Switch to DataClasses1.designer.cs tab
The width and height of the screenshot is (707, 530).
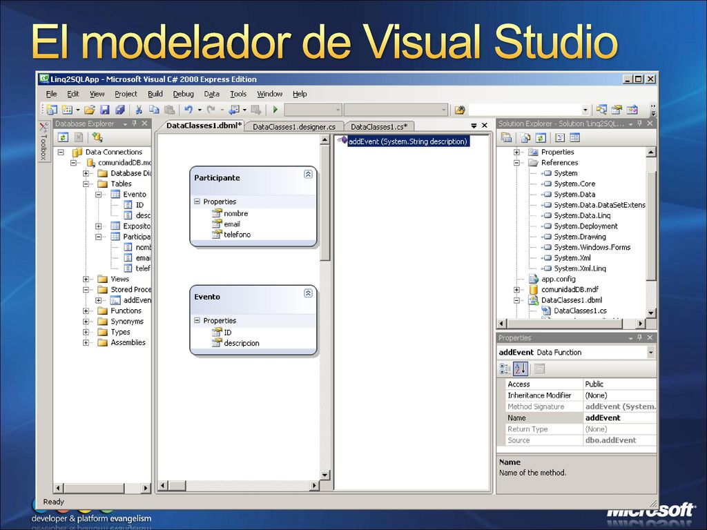[x=294, y=127]
